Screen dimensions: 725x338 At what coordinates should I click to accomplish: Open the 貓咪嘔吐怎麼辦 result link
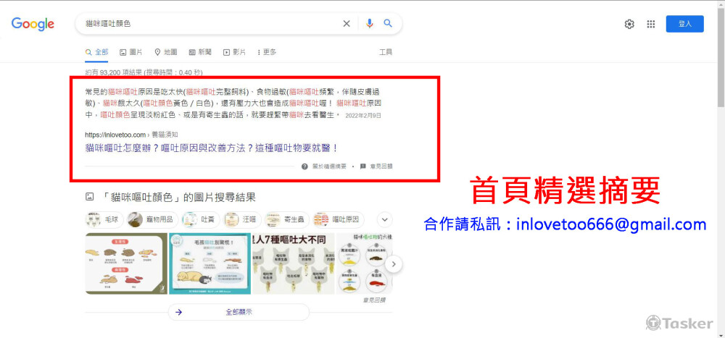(211, 148)
